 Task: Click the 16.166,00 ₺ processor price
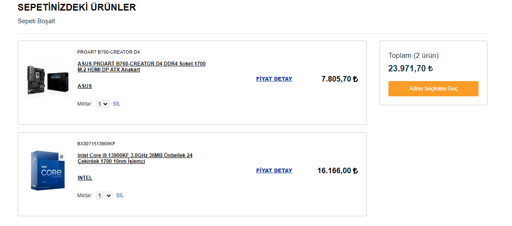click(x=337, y=171)
